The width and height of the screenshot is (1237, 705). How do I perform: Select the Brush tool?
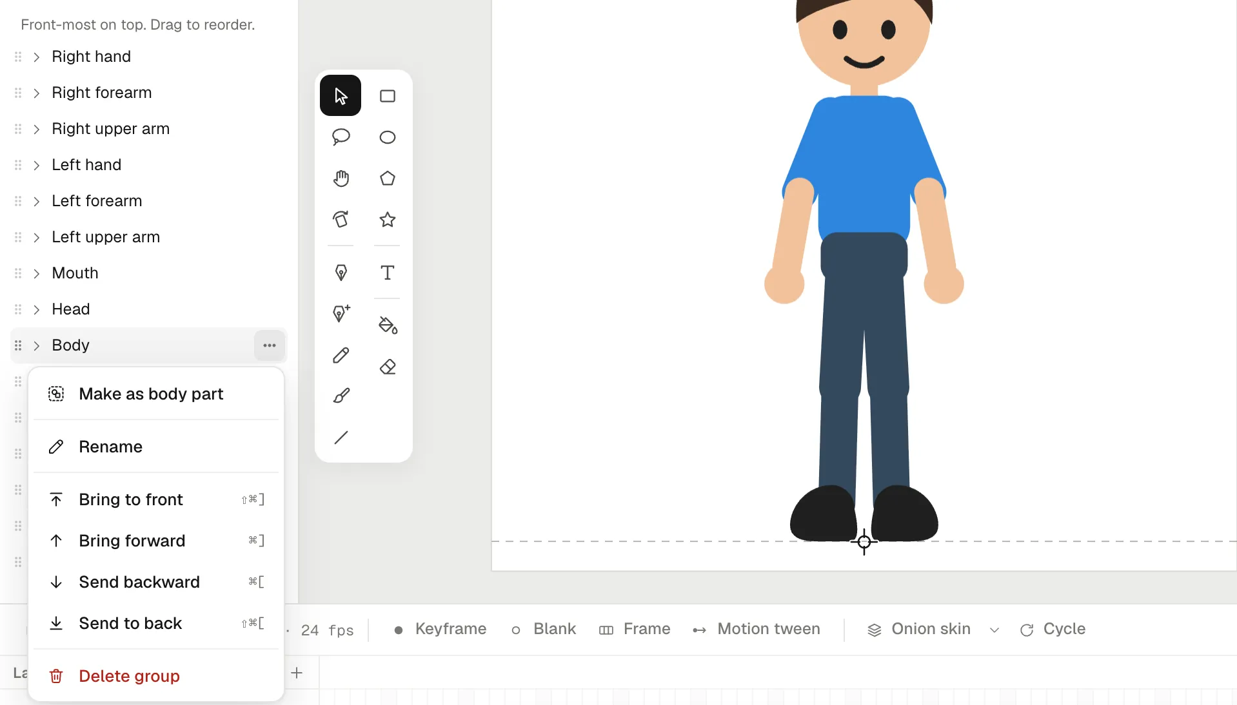tap(341, 396)
